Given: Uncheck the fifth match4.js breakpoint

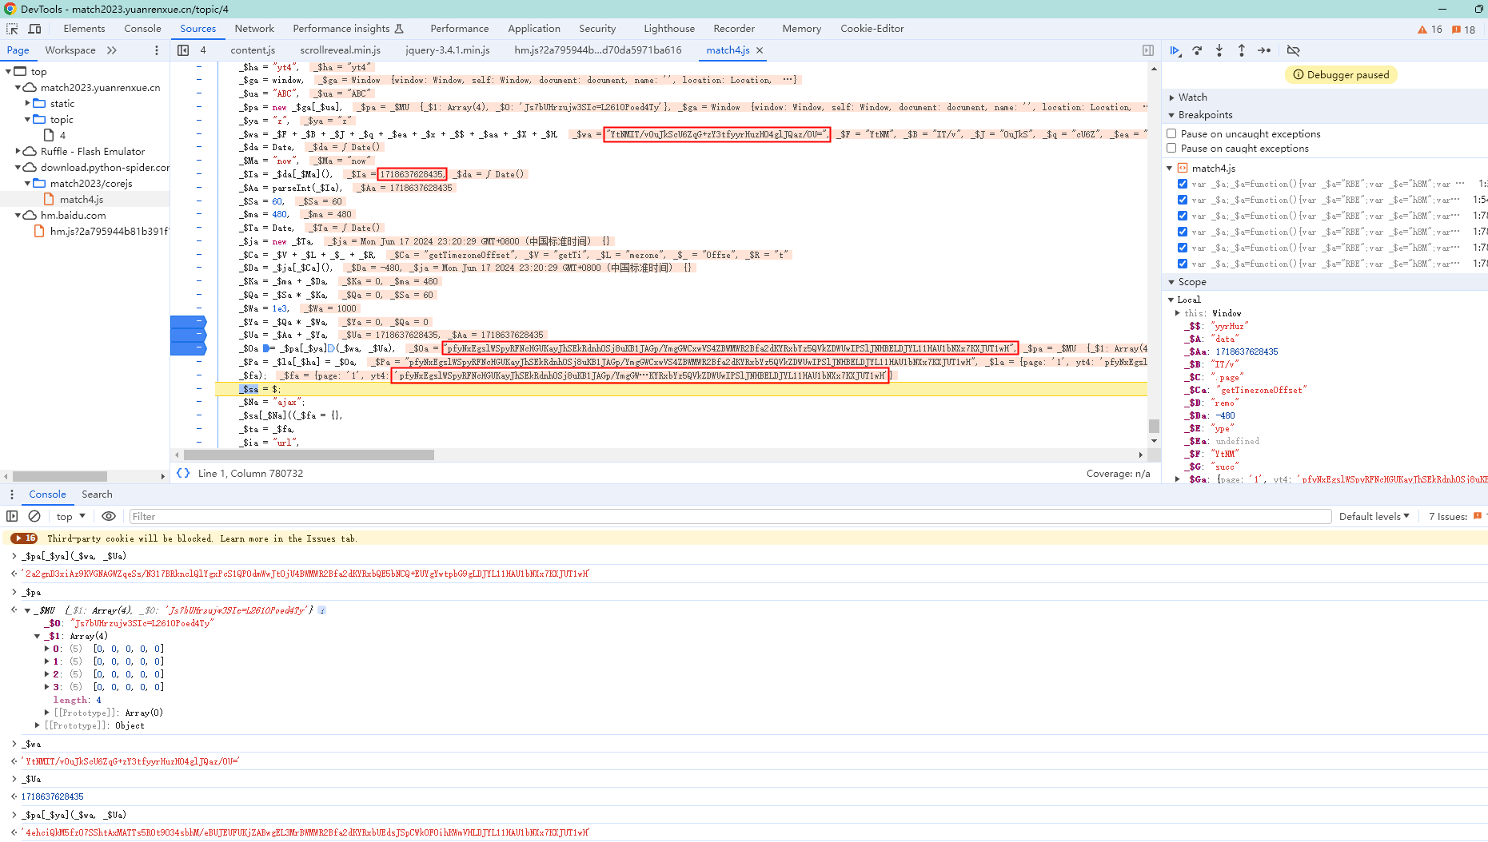Looking at the screenshot, I should [1183, 248].
